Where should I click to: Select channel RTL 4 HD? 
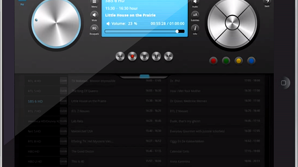tap(34, 81)
